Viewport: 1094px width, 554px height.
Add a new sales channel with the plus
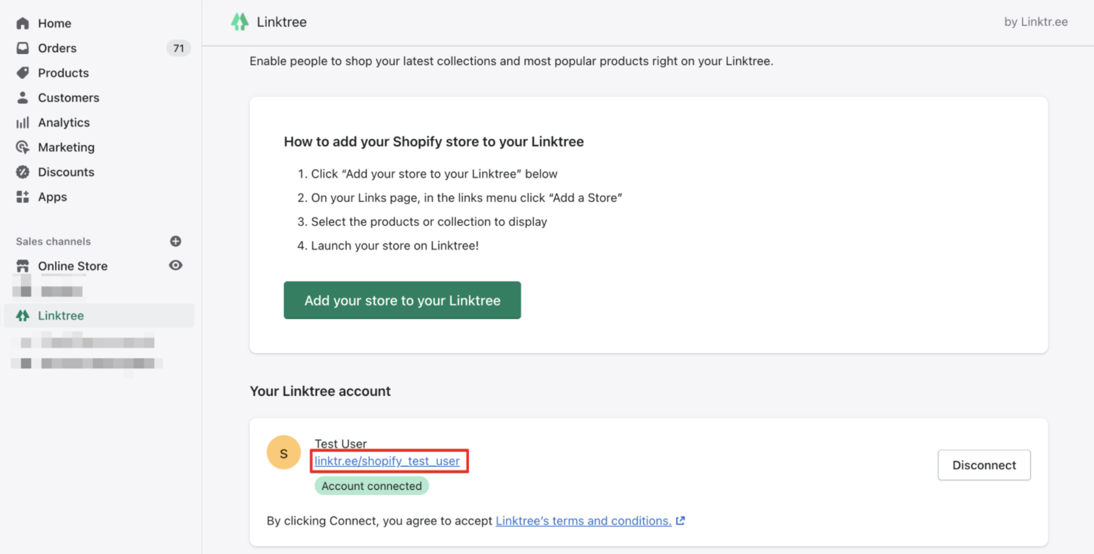pyautogui.click(x=175, y=241)
